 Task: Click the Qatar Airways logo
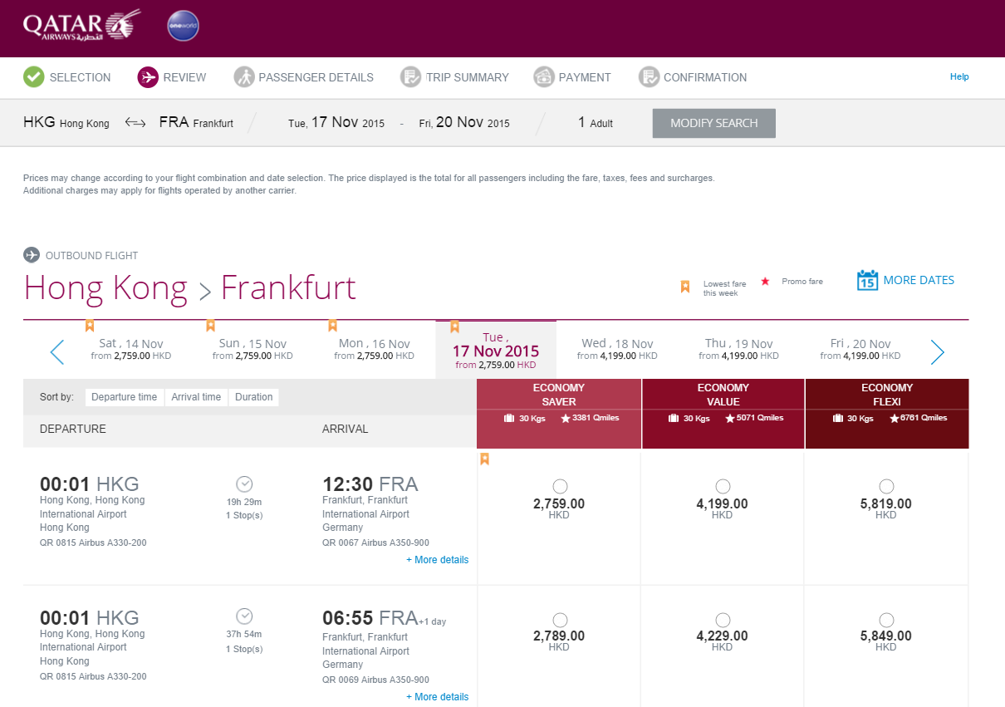tap(81, 27)
